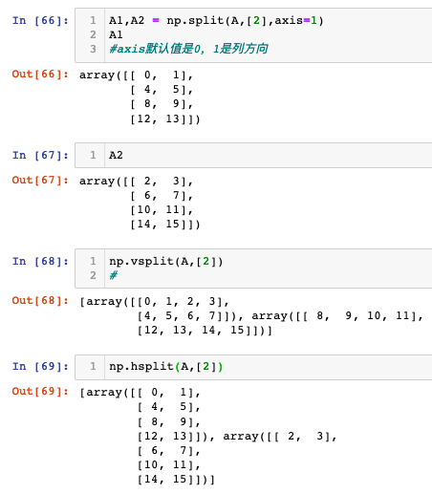The height and width of the screenshot is (494, 432).
Task: Click the Out[68] output prompt
Action: pyautogui.click(x=40, y=300)
